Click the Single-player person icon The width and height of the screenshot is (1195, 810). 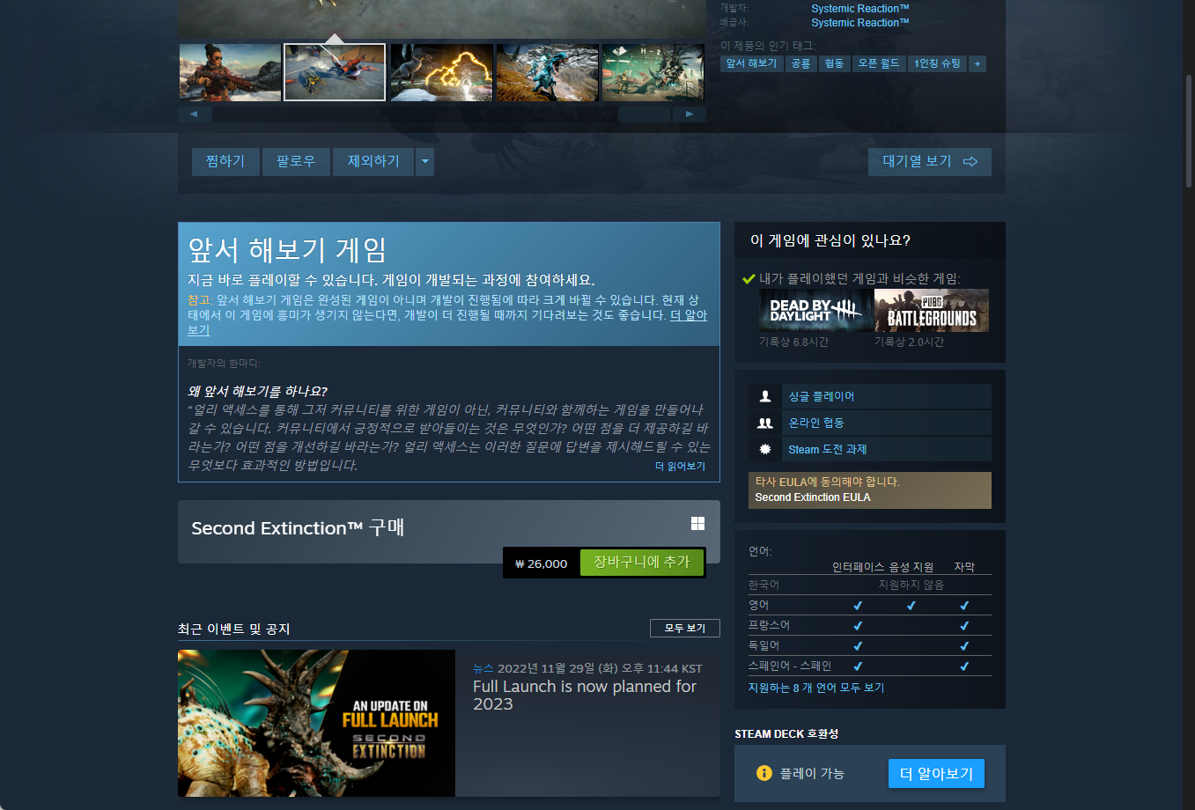(x=765, y=396)
